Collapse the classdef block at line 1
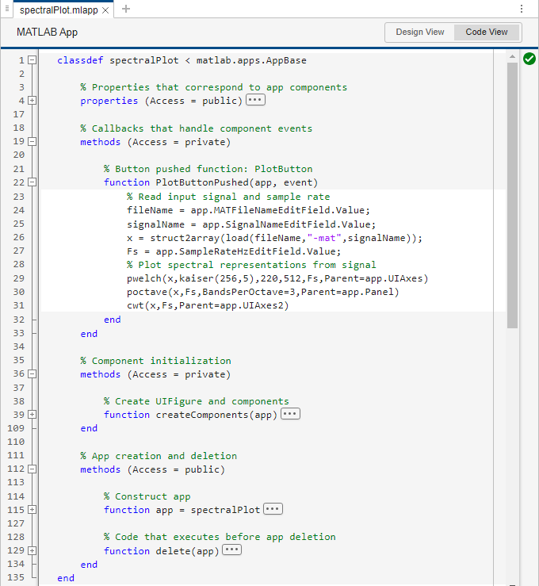This screenshot has width=539, height=586. pyautogui.click(x=32, y=59)
